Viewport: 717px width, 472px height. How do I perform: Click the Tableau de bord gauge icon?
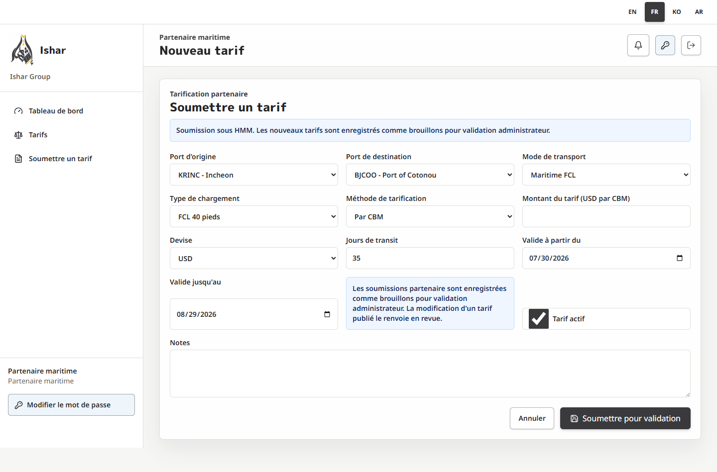(x=18, y=111)
